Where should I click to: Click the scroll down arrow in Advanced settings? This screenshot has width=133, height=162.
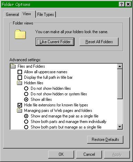[x=120, y=127]
